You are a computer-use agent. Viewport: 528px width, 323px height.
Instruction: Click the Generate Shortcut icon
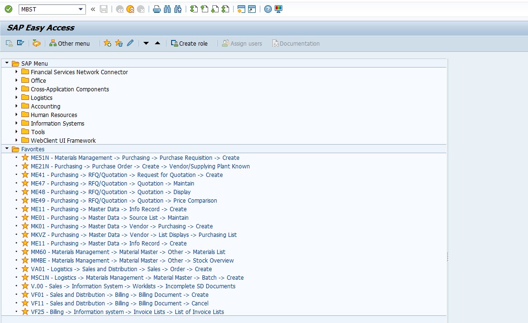pos(252,9)
